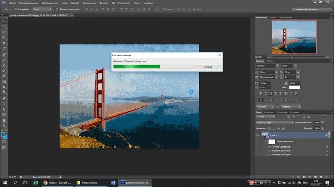Image resolution: width=334 pixels, height=187 pixels.
Task: Click the foreground color swatch
Action: tap(3, 135)
